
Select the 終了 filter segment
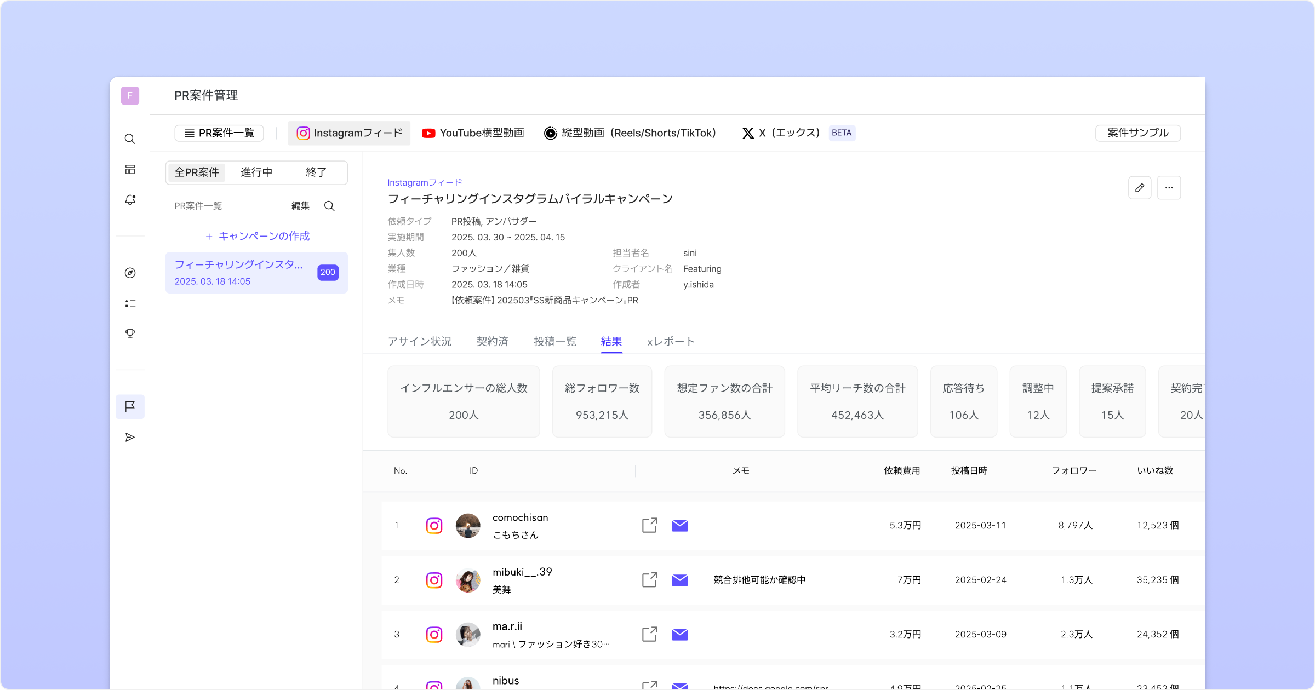point(316,173)
